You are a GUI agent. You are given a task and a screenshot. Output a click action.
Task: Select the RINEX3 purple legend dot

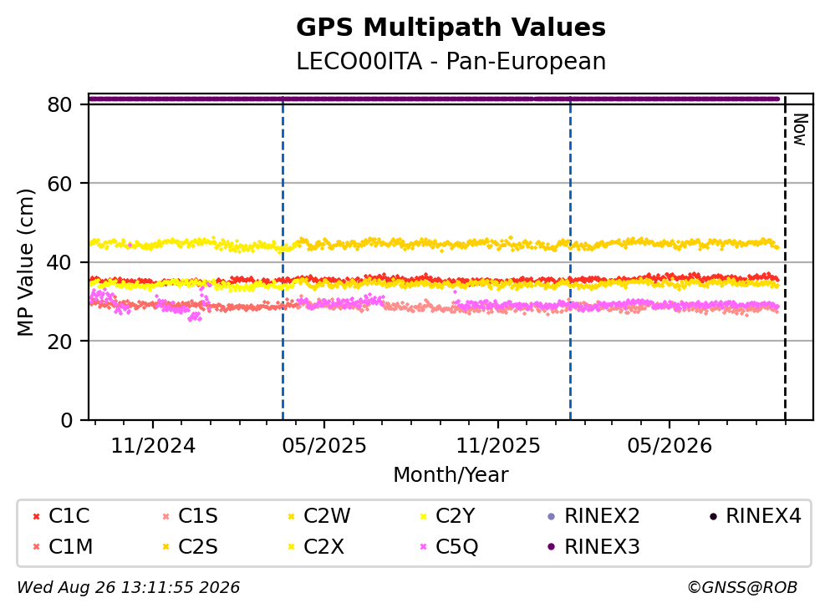[552, 547]
